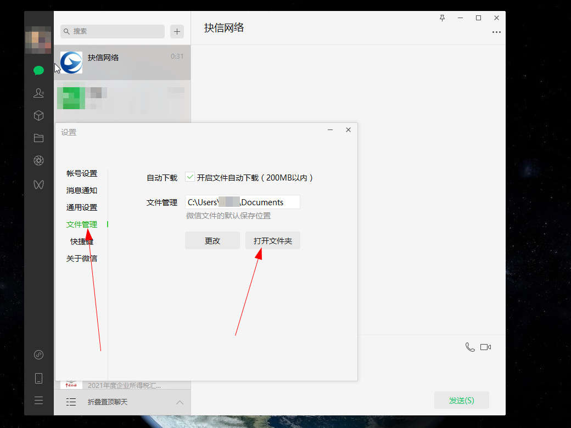Select the 文件管理 settings tab
The width and height of the screenshot is (571, 428).
82,224
